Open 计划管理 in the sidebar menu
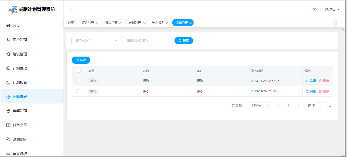This screenshot has height=157, width=347. point(32,68)
